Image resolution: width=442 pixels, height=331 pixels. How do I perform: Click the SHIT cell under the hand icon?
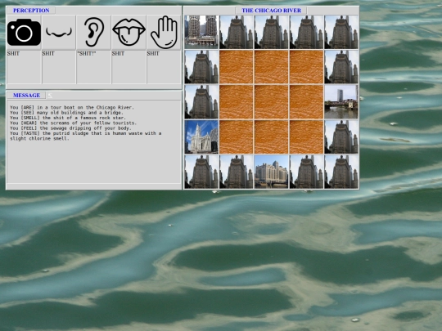coord(164,67)
